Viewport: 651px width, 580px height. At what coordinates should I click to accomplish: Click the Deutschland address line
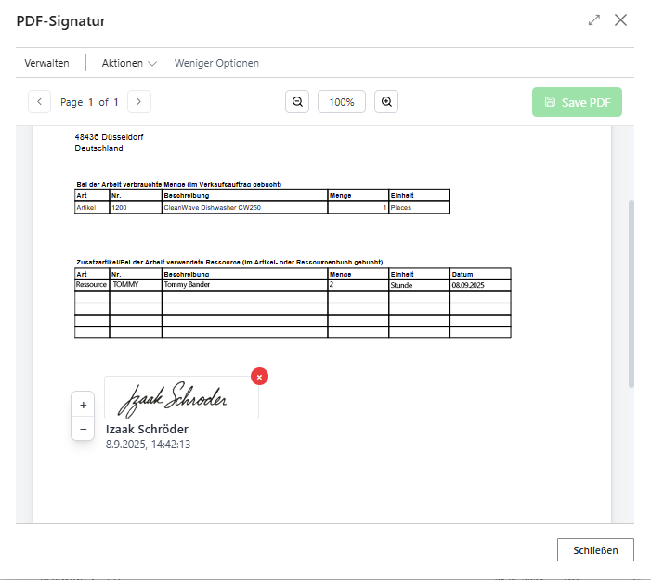[98, 148]
